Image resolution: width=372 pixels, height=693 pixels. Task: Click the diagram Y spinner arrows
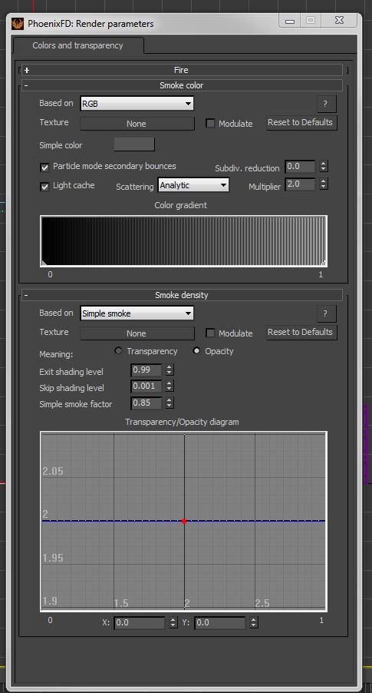[x=254, y=623]
